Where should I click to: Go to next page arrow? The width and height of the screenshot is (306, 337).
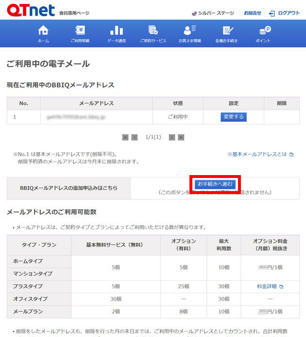tap(172, 138)
